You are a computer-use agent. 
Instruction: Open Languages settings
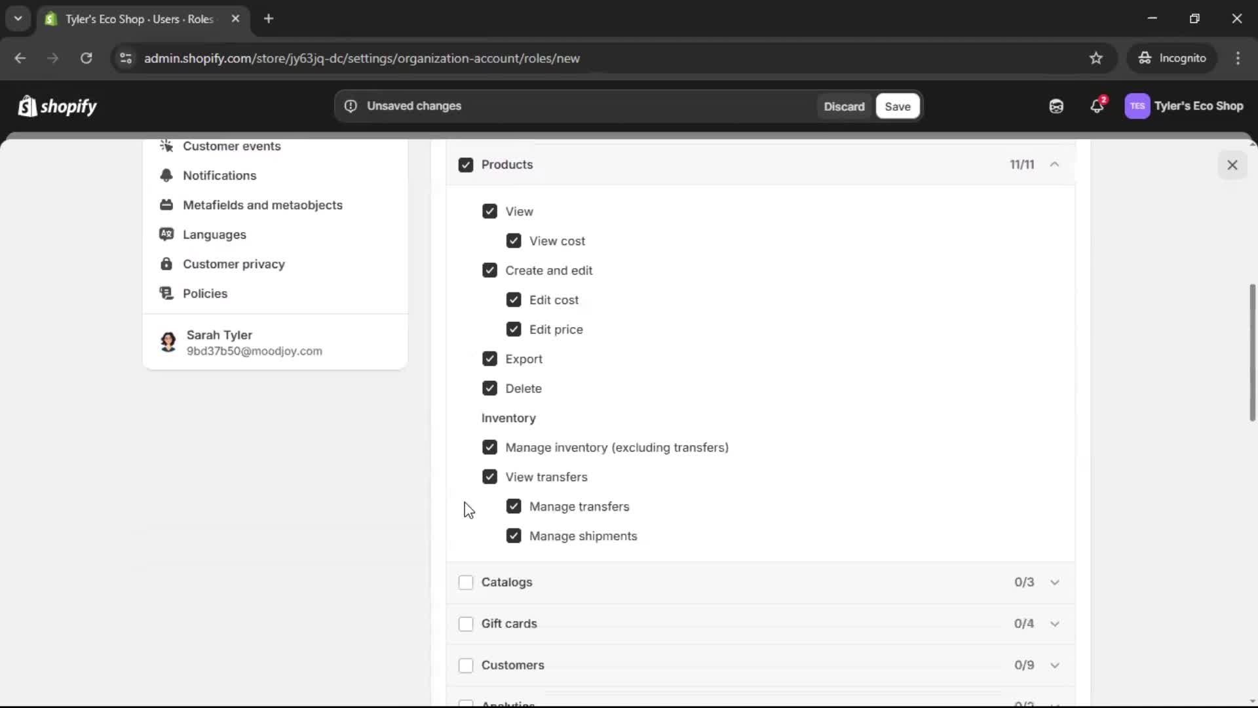(x=214, y=234)
